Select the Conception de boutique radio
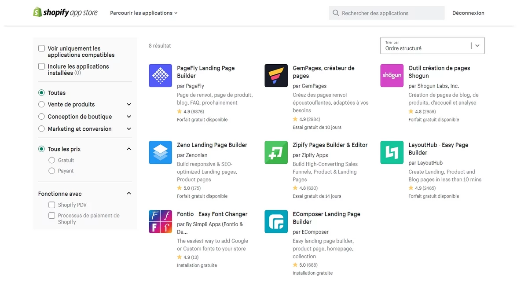This screenshot has width=528, height=301. (41, 117)
